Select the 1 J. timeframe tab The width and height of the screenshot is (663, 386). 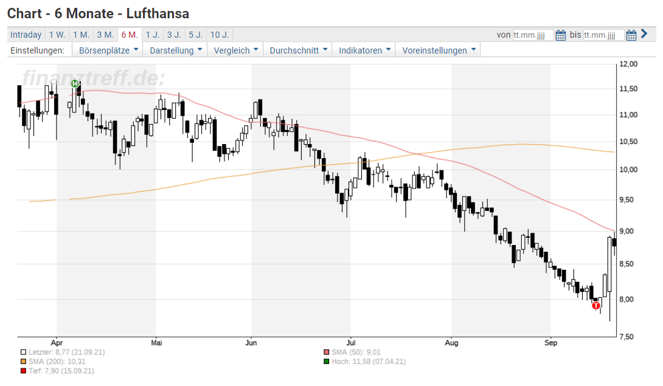[153, 35]
